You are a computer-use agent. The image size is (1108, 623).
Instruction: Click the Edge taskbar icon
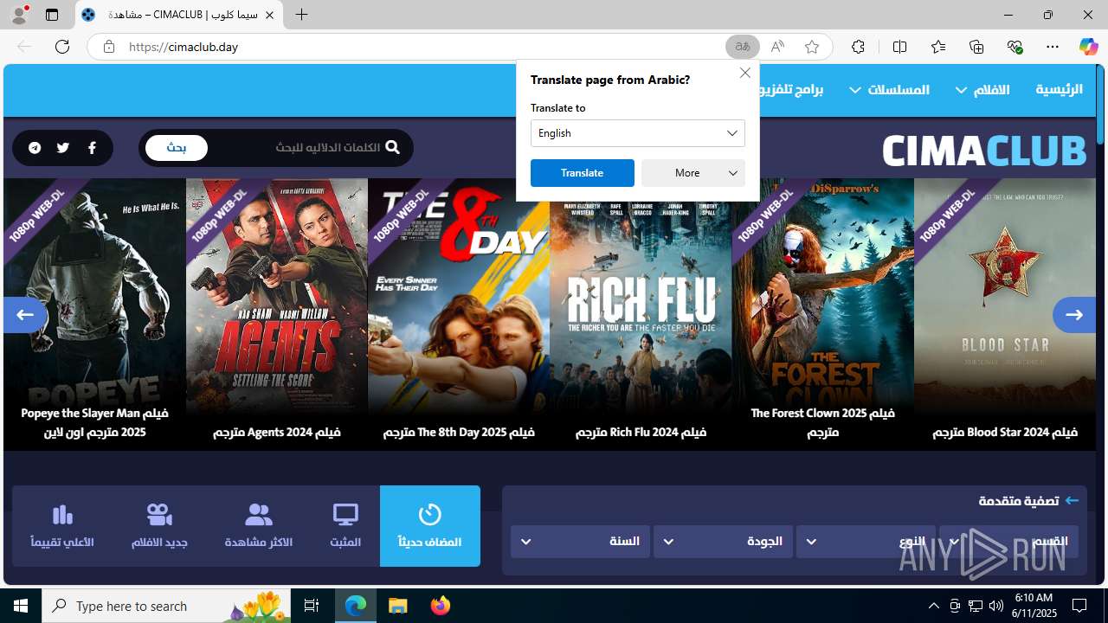(x=356, y=606)
